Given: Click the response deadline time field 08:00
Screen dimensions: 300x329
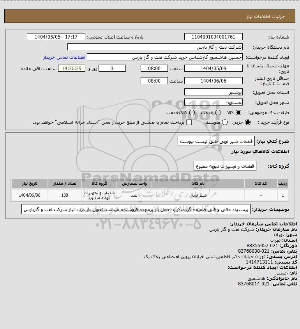Looking at the screenshot, I should (x=154, y=68).
